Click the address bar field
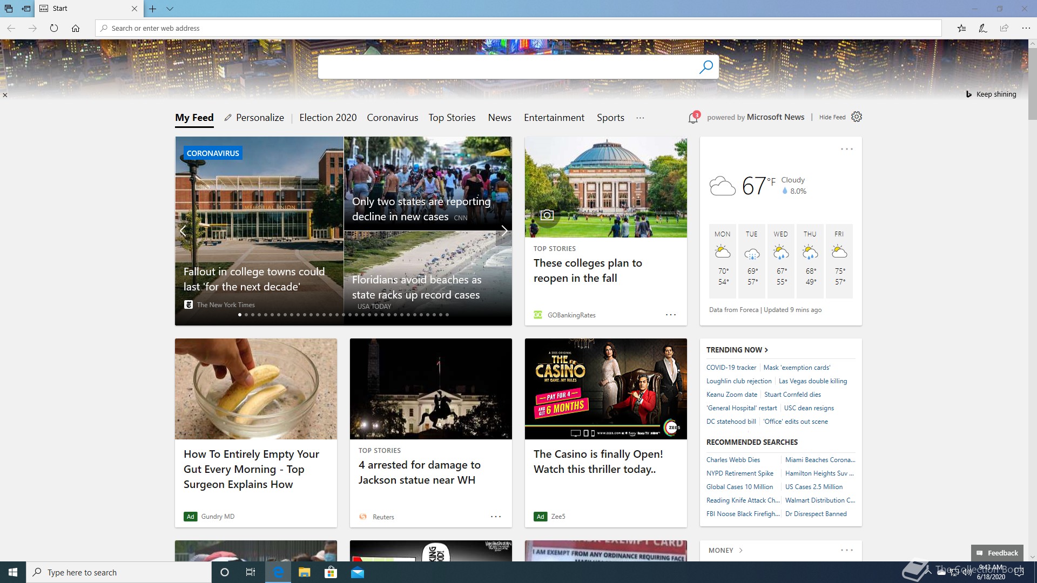Screen dimensions: 1037x583 pos(518,28)
